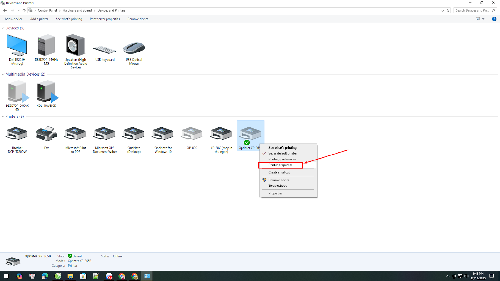This screenshot has height=281, width=500.
Task: Click the USB Optical Mouse icon
Action: coord(134,48)
